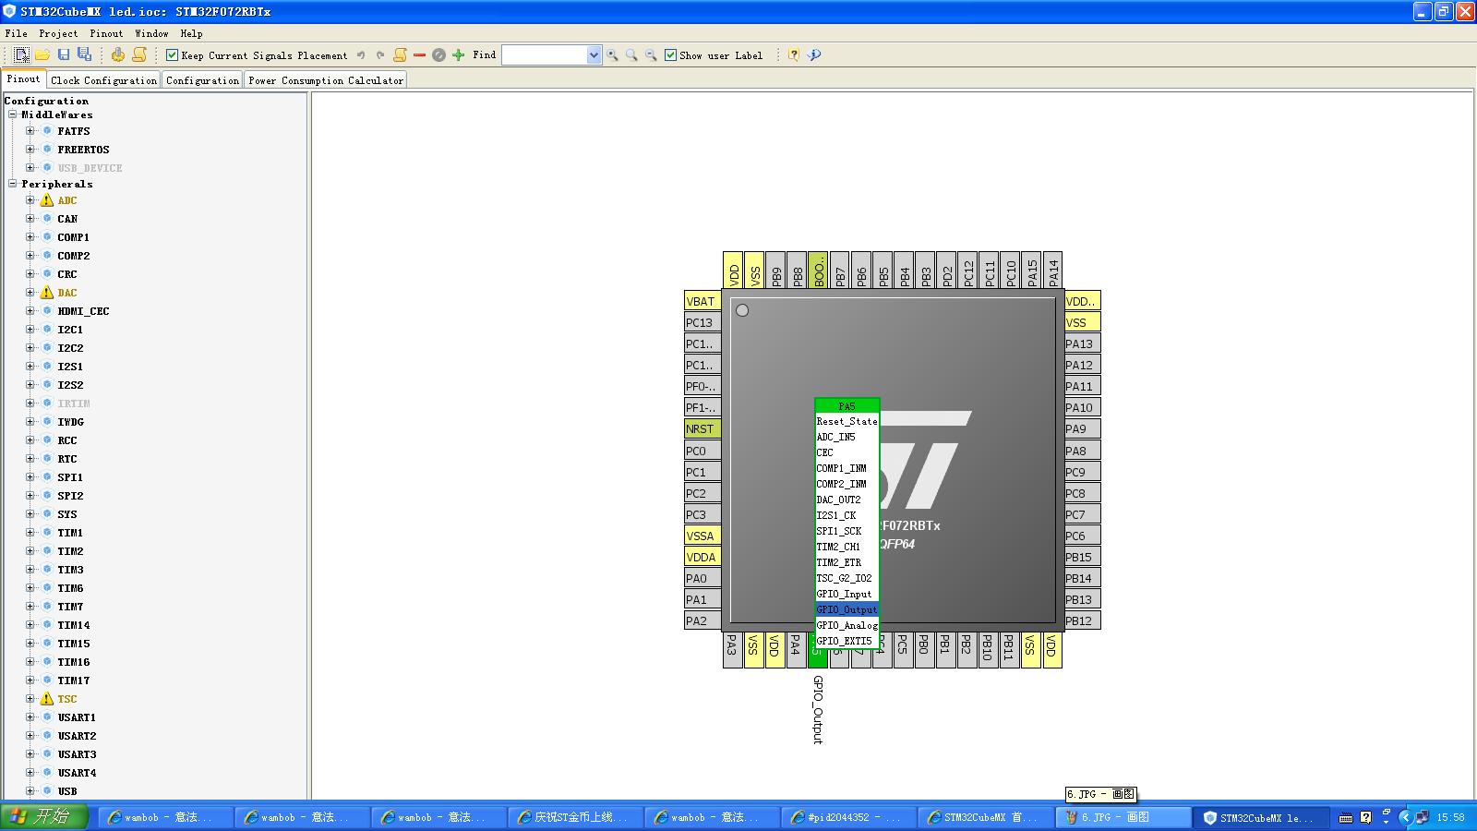Click the Undo arrow icon
This screenshot has height=831, width=1477.
click(361, 55)
